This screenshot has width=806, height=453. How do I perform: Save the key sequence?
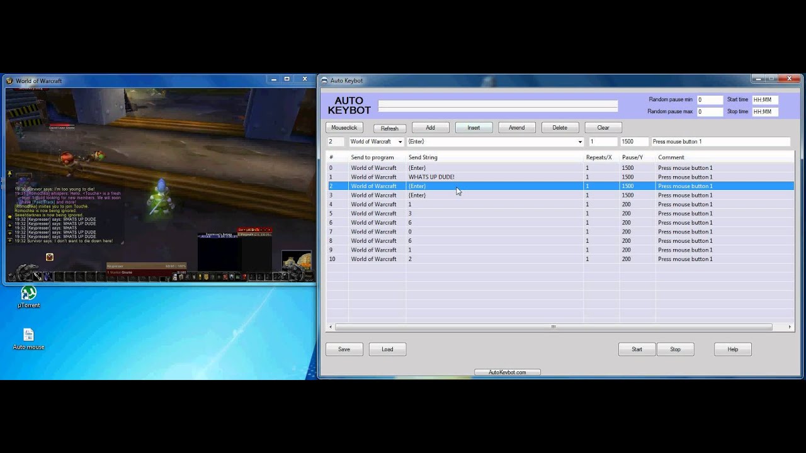(344, 349)
